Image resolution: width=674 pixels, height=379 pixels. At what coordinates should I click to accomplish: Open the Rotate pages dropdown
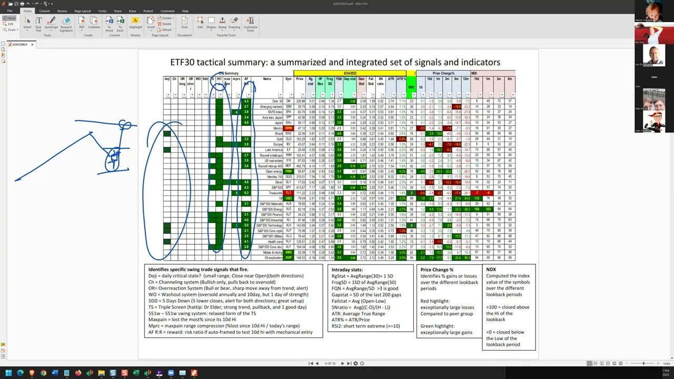[x=166, y=18]
